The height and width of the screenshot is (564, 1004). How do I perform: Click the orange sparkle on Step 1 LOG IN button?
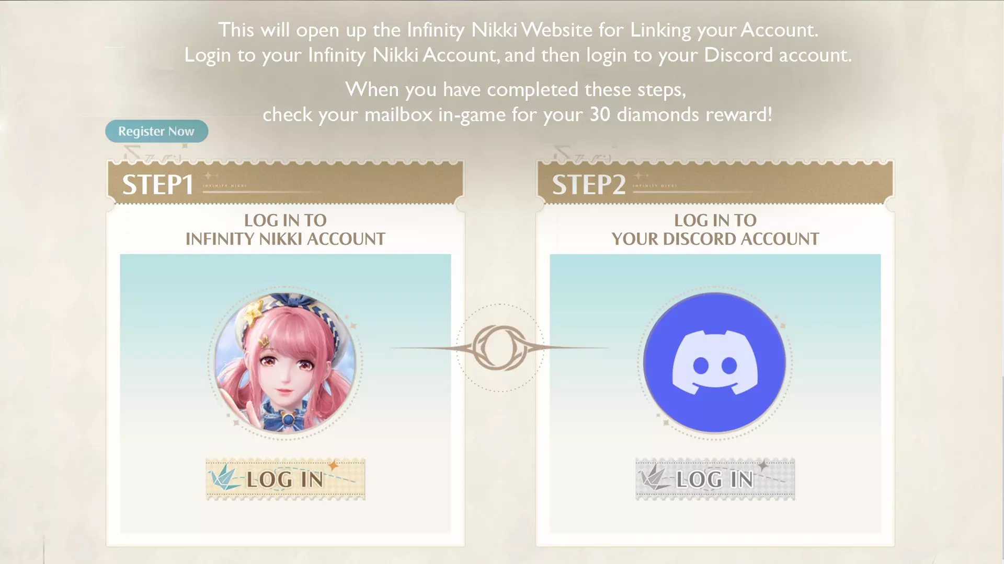coord(333,464)
